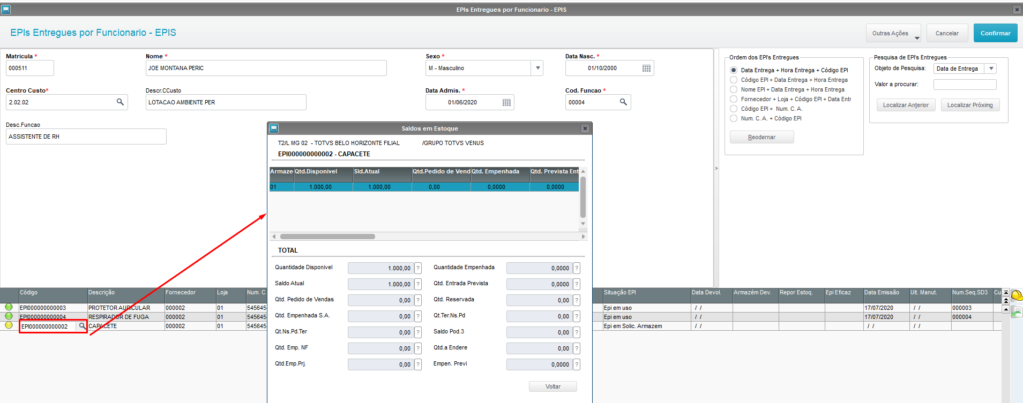Click 'Epi em Solic. Armazem' cell
This screenshot has height=403, width=1023.
tap(646, 326)
